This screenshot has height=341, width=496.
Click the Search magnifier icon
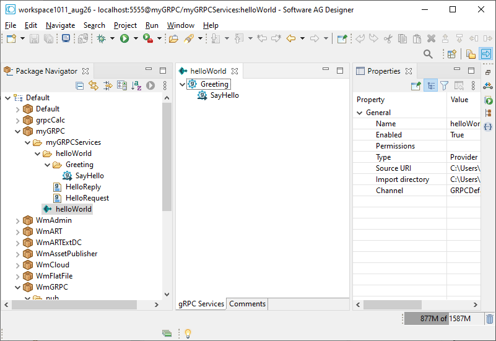pyautogui.click(x=428, y=54)
